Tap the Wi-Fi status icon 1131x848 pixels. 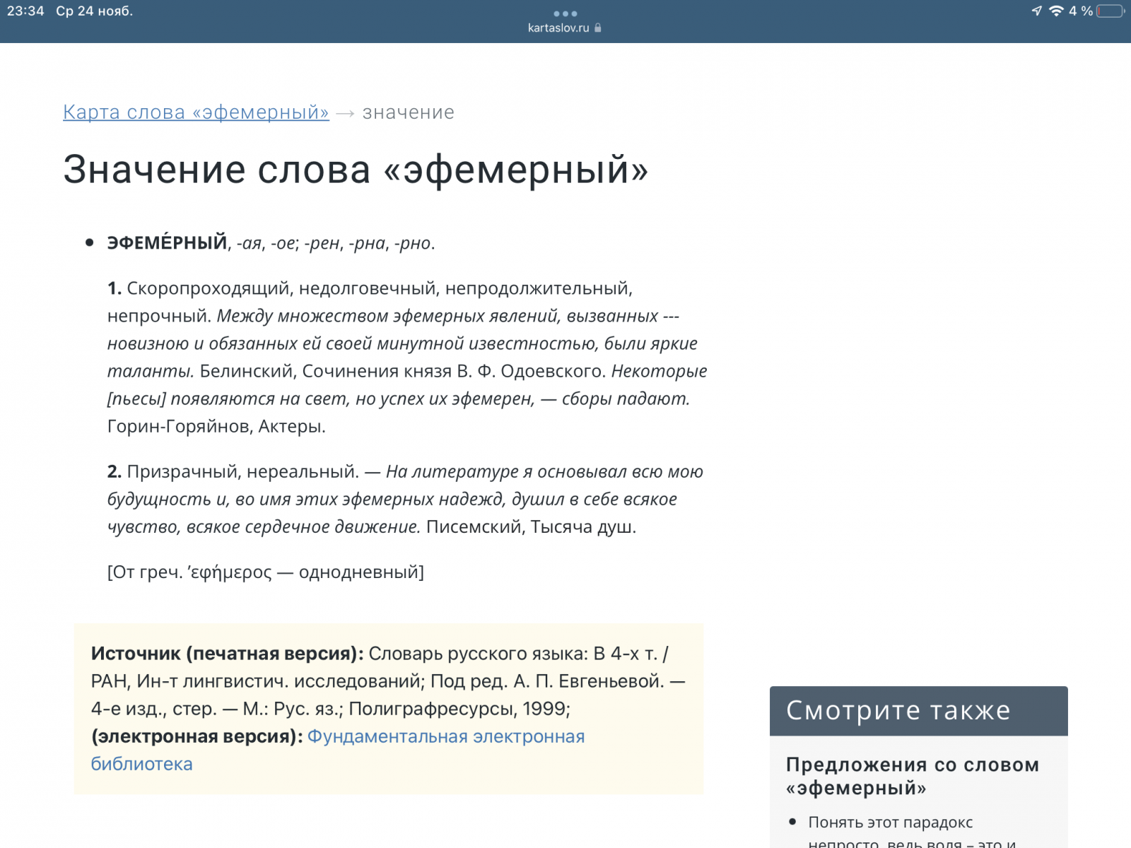click(x=1056, y=11)
